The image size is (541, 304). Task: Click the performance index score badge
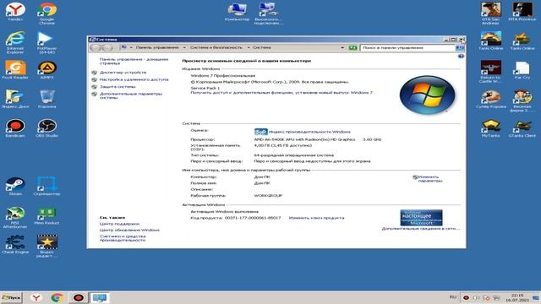[x=261, y=132]
